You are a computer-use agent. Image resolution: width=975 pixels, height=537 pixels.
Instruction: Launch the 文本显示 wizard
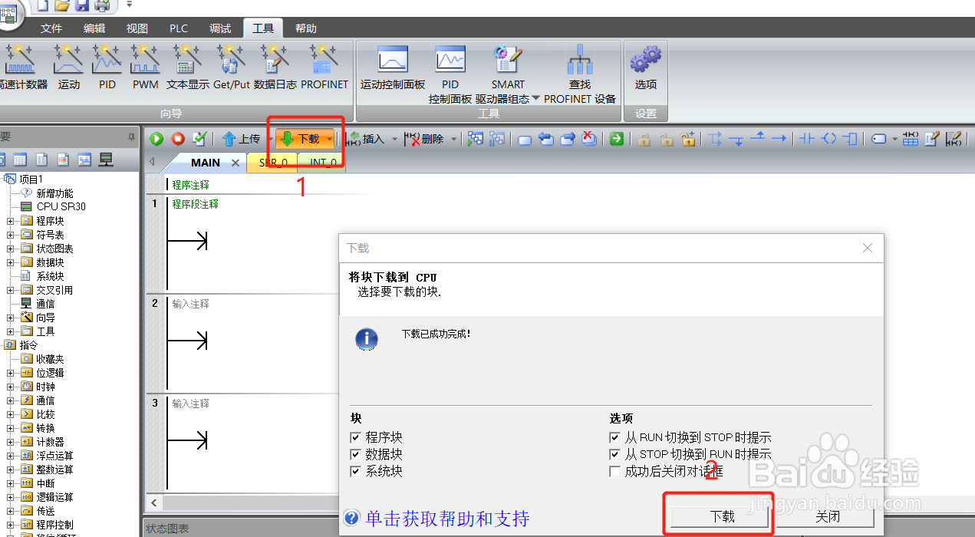[x=188, y=67]
